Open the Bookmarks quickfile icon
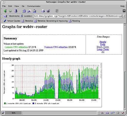127x116 pixels. [6, 16]
